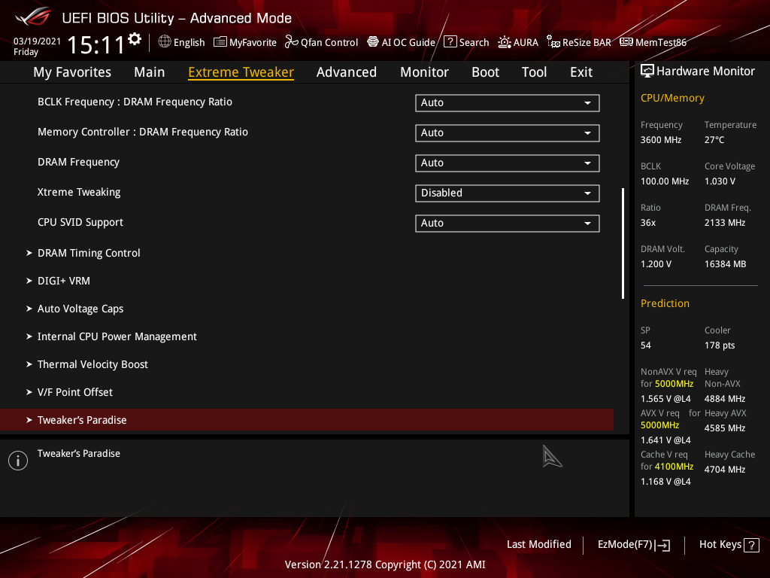Click the settings gear next to clock

(135, 39)
